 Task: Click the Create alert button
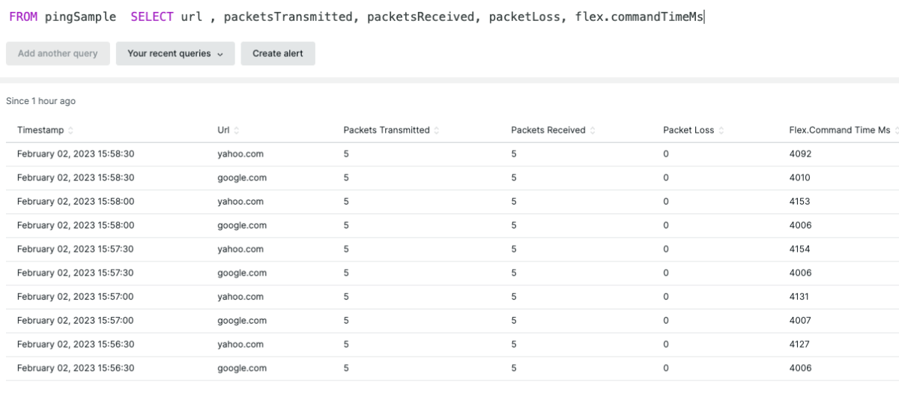coord(277,54)
